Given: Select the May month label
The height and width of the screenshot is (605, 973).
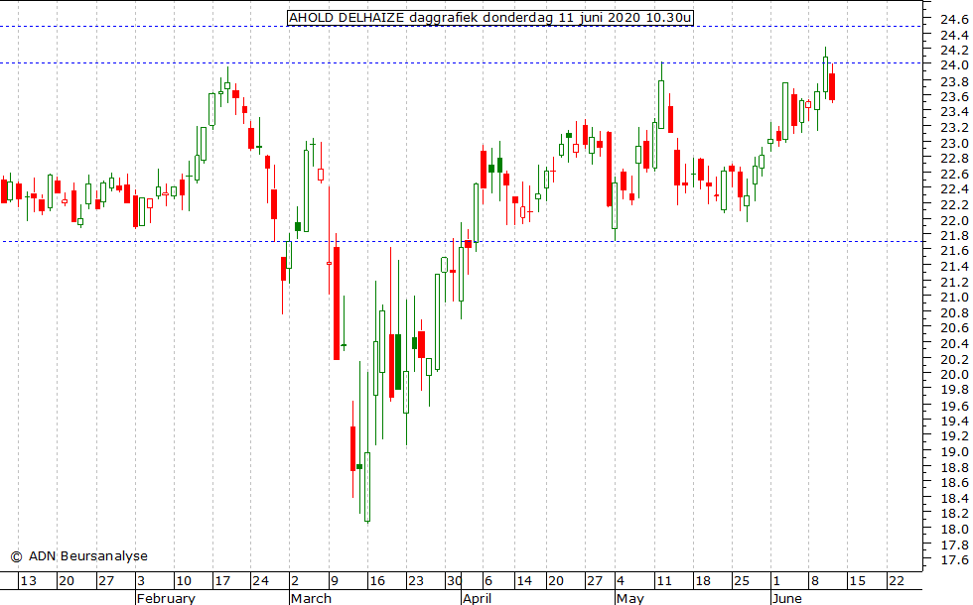Looking at the screenshot, I should point(630,598).
